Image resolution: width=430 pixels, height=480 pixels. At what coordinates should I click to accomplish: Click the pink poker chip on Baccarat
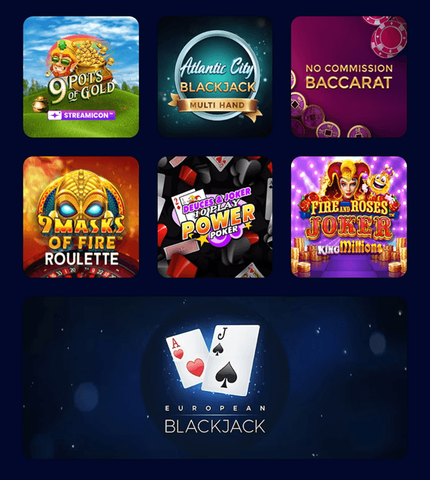click(389, 38)
